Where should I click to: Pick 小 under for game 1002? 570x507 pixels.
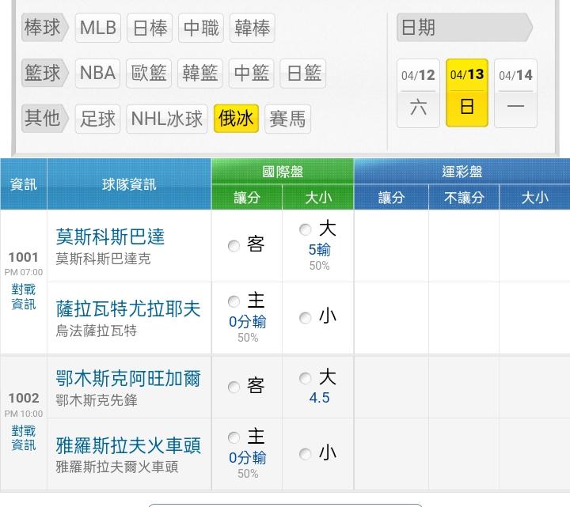point(305,454)
